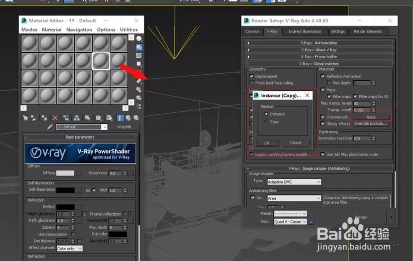
Task: Enable Max depth checkbox in Materials
Action: (x=329, y=83)
